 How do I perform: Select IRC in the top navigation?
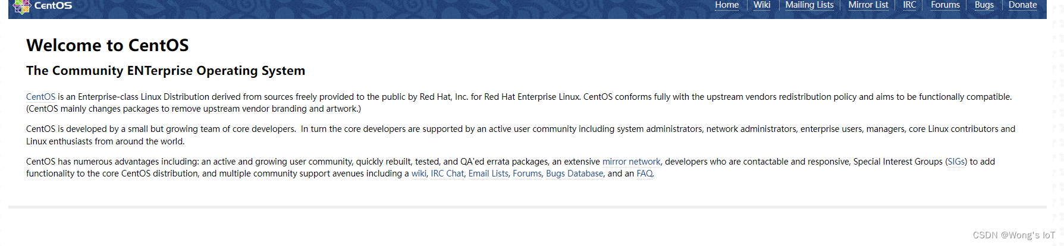click(x=909, y=5)
